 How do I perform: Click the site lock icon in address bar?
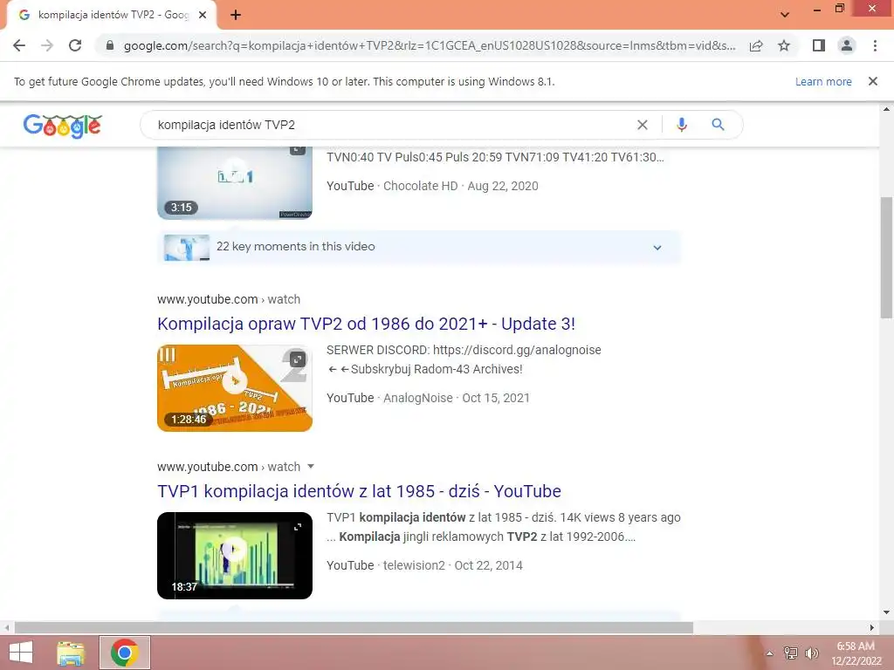pyautogui.click(x=110, y=45)
